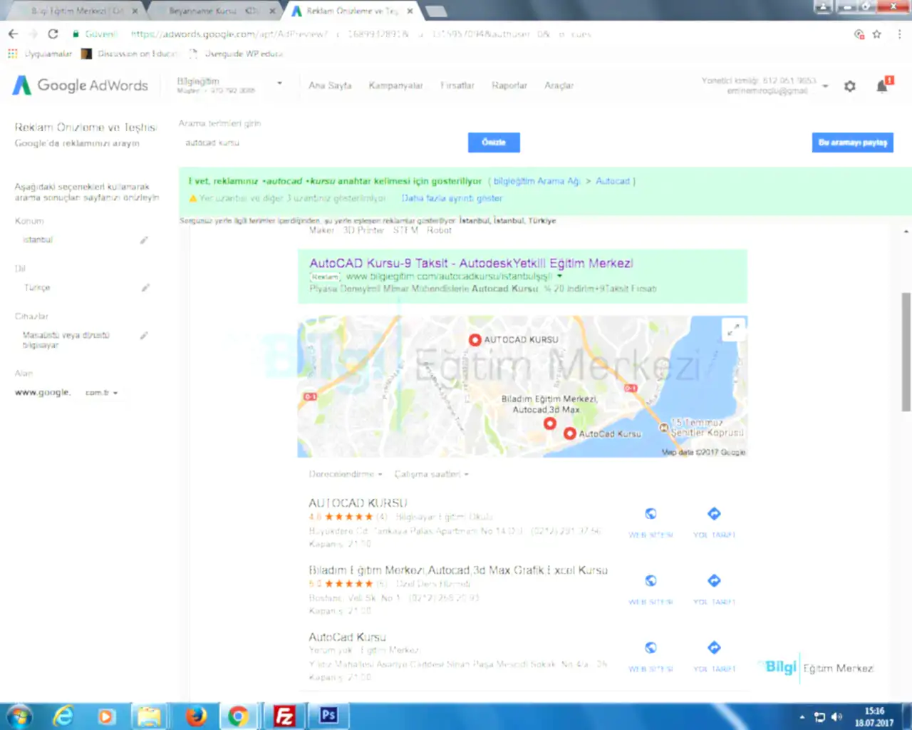Expand the Çalışma saatleri dropdown
This screenshot has height=730, width=912.
tap(431, 474)
